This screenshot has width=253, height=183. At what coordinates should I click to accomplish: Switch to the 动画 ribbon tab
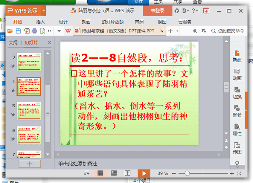coord(86,22)
